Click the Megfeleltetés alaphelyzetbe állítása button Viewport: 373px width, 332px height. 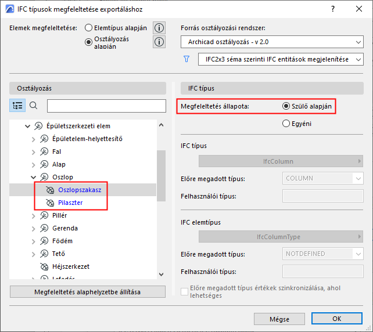tap(88, 292)
